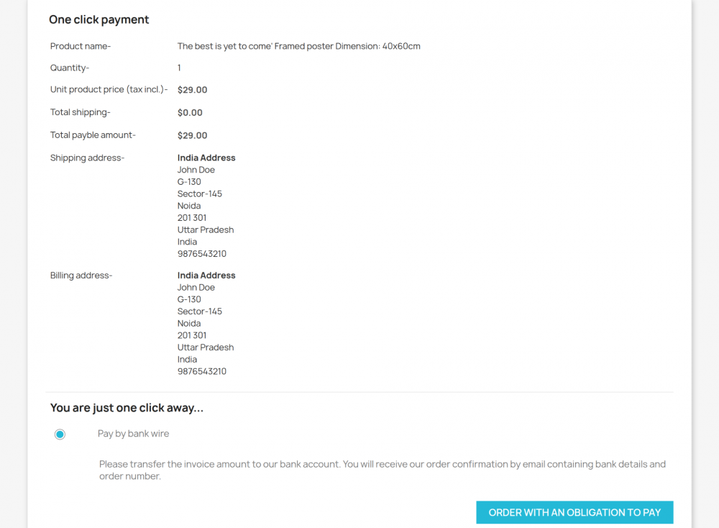Click the Unit product price label
Image resolution: width=719 pixels, height=528 pixels.
click(x=109, y=90)
